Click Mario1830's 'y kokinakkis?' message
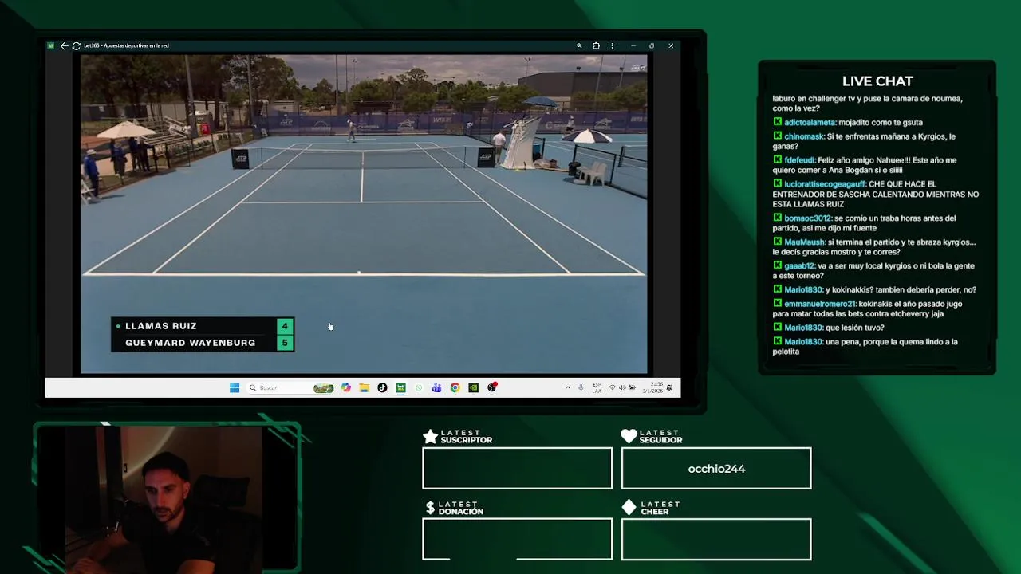 point(901,290)
